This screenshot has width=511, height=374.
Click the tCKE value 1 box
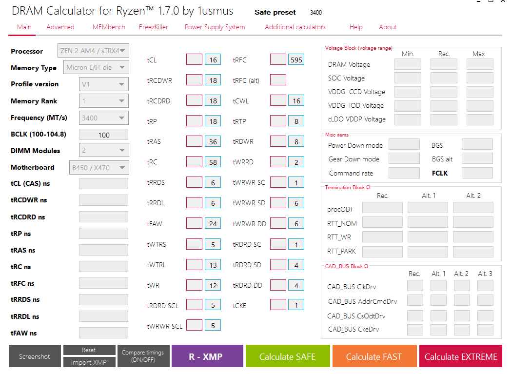(x=296, y=305)
